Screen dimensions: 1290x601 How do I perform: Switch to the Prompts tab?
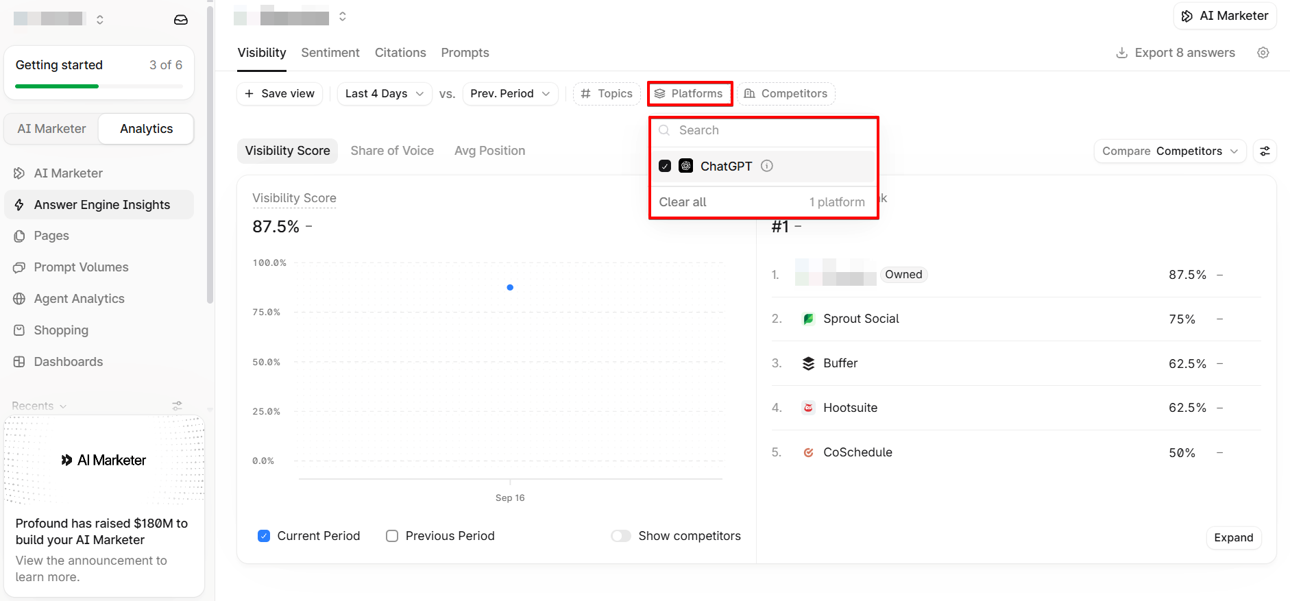(x=465, y=53)
